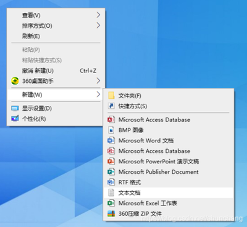The width and height of the screenshot is (247, 227).
Task: Click the greyed 粘贴快捷方式(S) entry
Action: (x=56, y=60)
